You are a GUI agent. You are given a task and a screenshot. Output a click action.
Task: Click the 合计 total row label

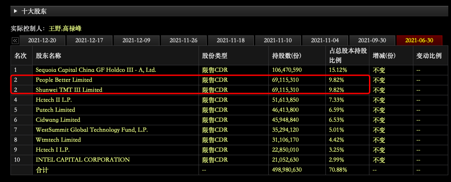pos(42,170)
